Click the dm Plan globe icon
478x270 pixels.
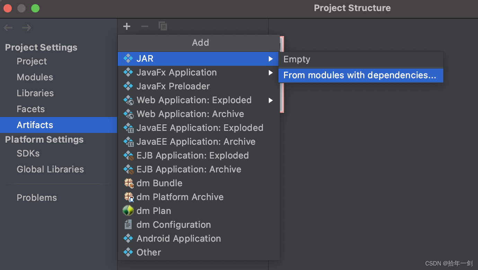click(x=128, y=210)
